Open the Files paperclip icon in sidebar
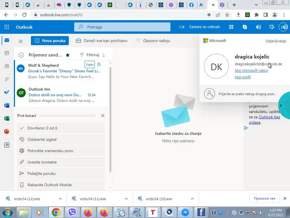The height and width of the screenshot is (218, 290). tap(7, 79)
